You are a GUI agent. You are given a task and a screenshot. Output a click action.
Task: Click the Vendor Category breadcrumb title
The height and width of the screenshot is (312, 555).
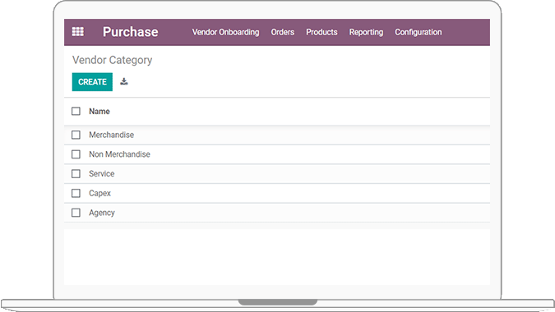coord(112,60)
